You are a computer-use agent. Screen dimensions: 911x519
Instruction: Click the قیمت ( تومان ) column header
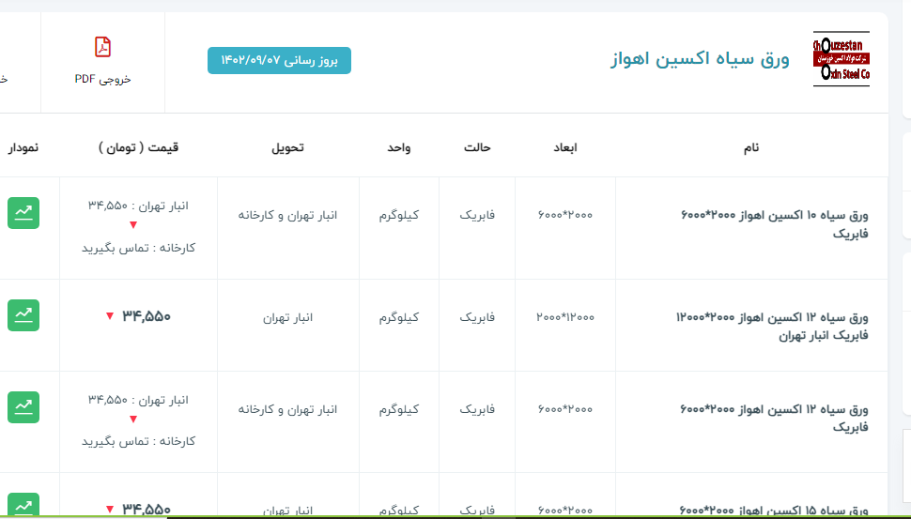[138, 148]
